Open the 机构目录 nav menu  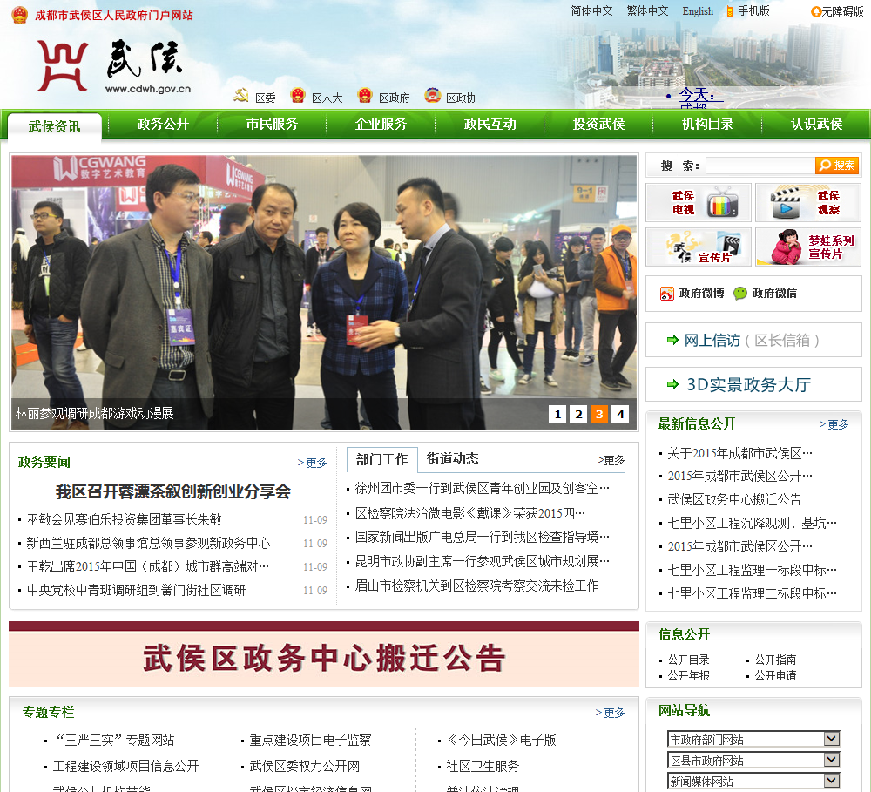pos(707,124)
